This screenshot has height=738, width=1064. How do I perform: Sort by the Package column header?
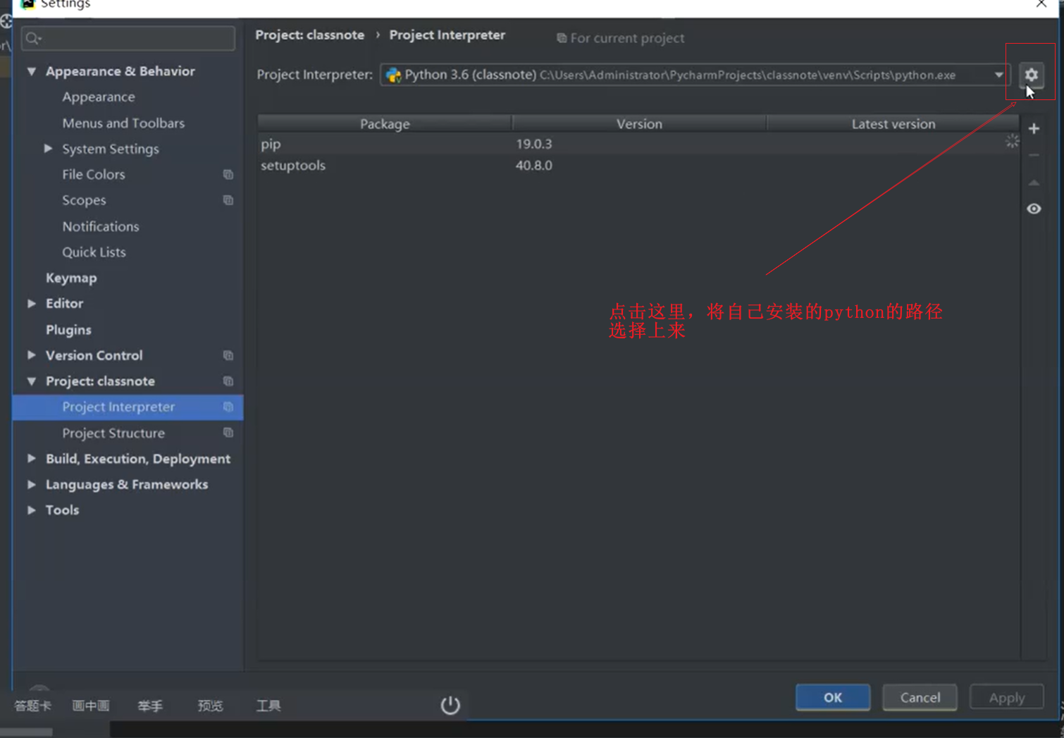[x=385, y=123]
